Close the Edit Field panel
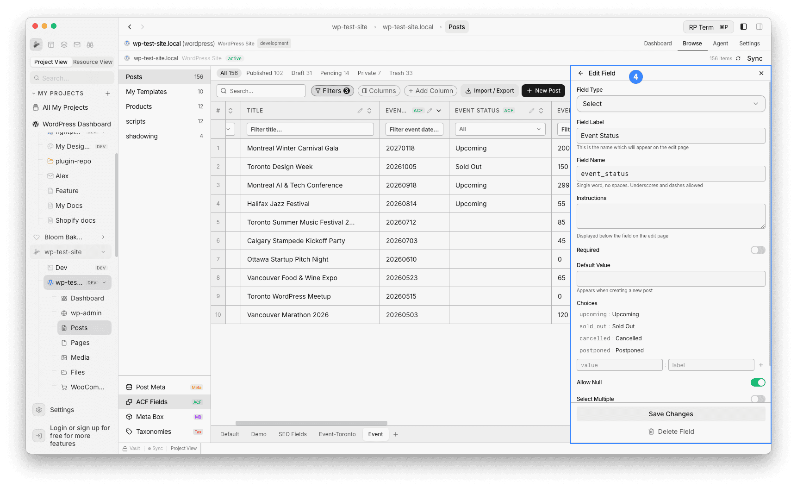 click(761, 73)
